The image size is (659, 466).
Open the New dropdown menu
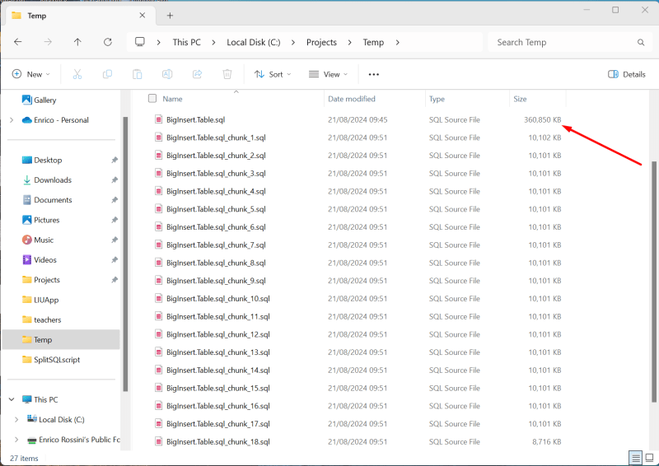tap(31, 74)
